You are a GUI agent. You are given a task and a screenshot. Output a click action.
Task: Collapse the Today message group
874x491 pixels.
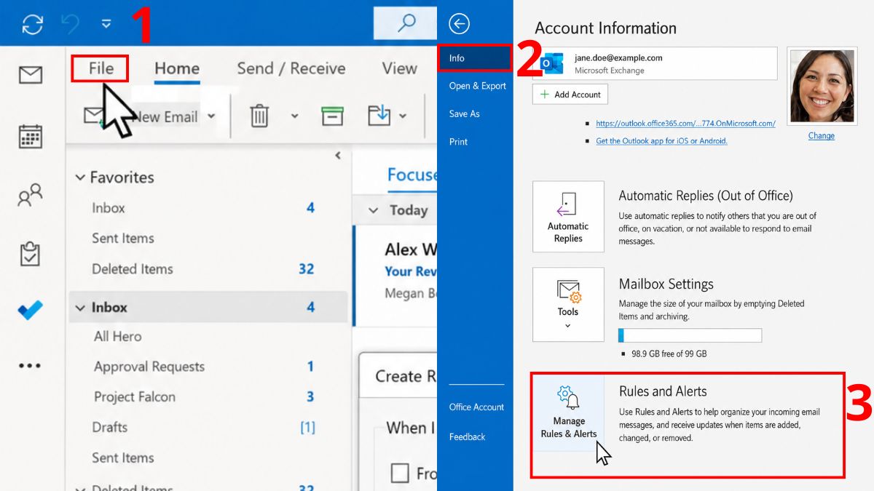(x=374, y=211)
